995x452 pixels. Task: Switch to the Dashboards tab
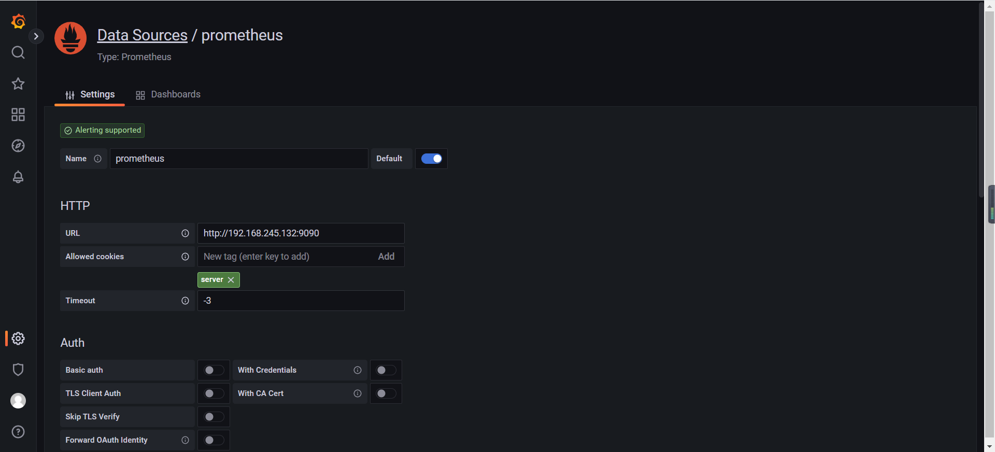(168, 94)
